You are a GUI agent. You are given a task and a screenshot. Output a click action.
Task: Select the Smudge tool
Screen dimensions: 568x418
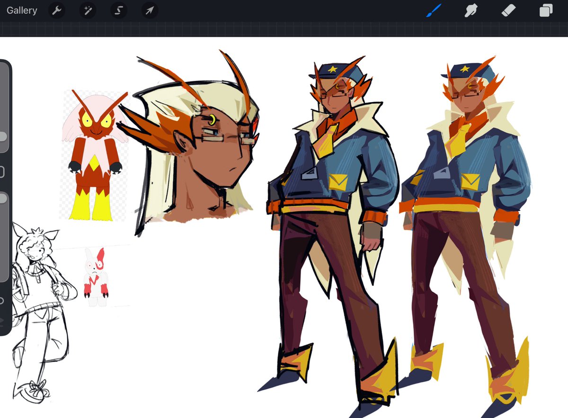(470, 10)
